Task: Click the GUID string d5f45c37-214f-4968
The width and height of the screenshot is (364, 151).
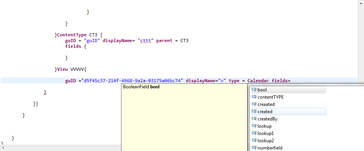Action: (x=132, y=81)
